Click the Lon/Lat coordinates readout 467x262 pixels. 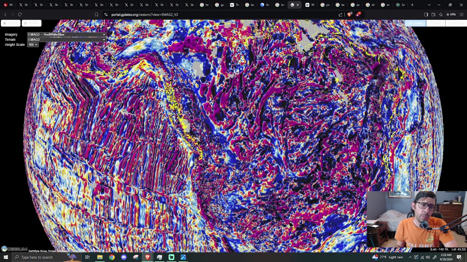pos(448,249)
